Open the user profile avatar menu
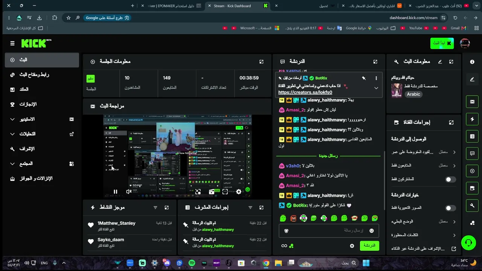Viewport: 482px width, 271px height. pos(465,43)
